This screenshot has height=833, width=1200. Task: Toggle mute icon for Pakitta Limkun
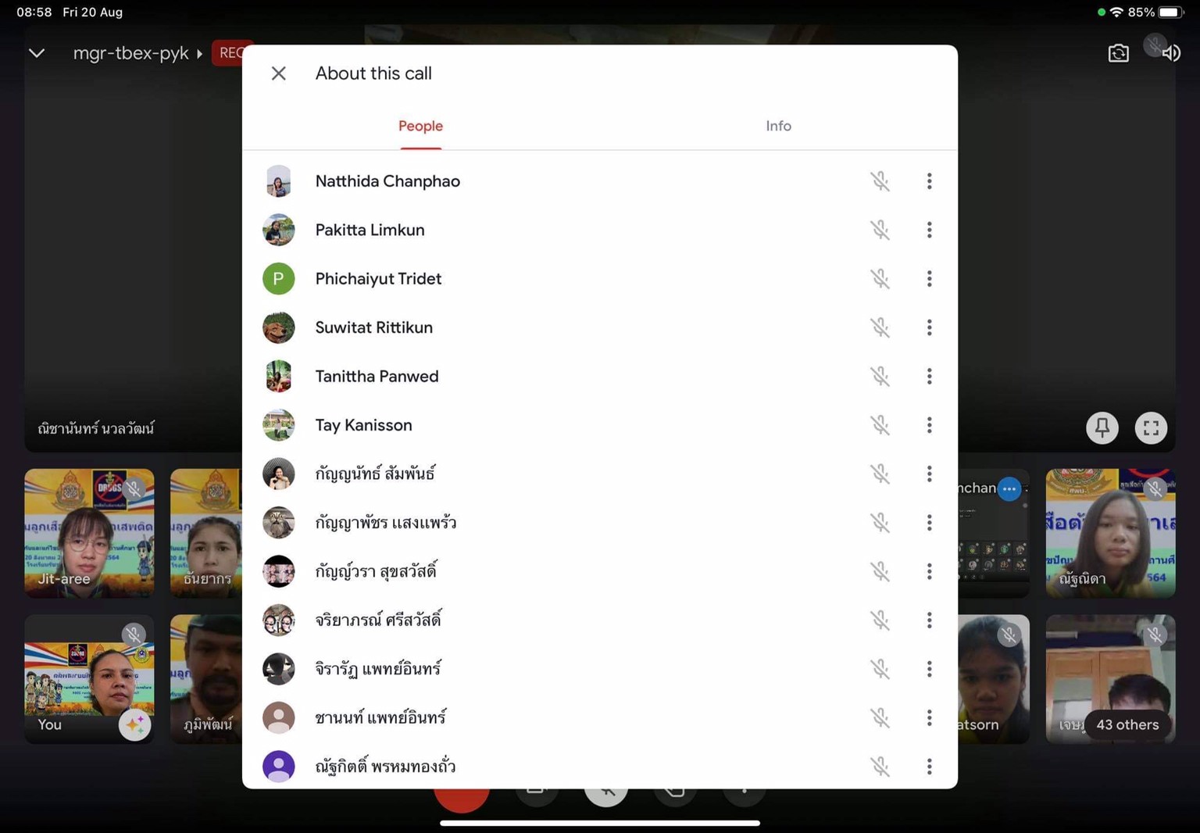pyautogui.click(x=880, y=230)
